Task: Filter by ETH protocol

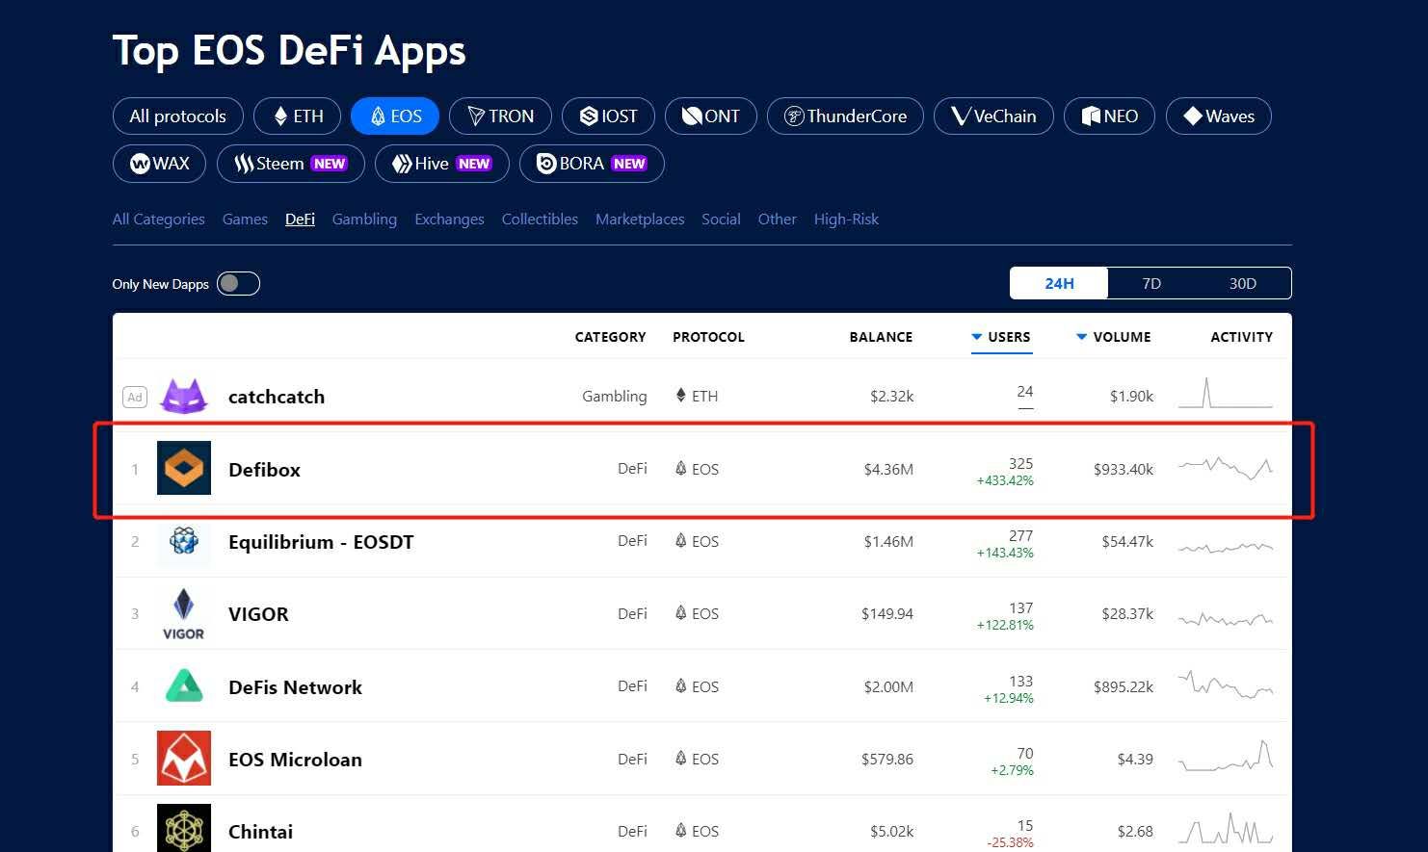Action: point(297,116)
